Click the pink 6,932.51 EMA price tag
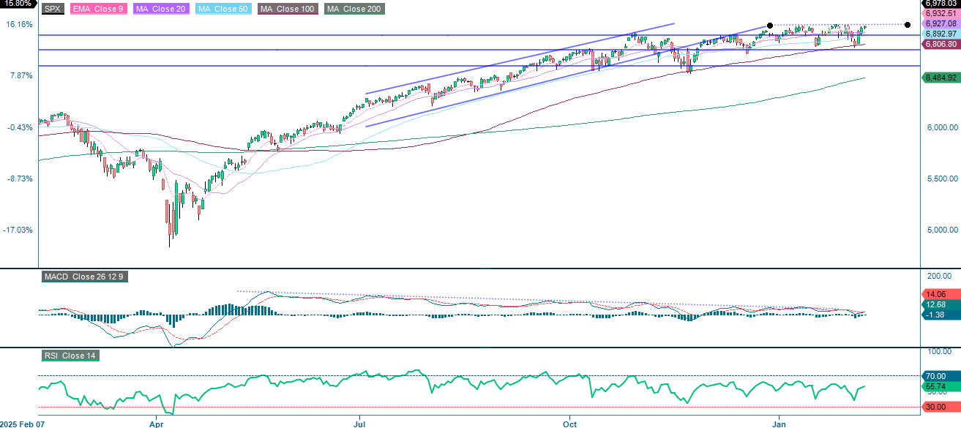Image resolution: width=961 pixels, height=428 pixels. [941, 13]
